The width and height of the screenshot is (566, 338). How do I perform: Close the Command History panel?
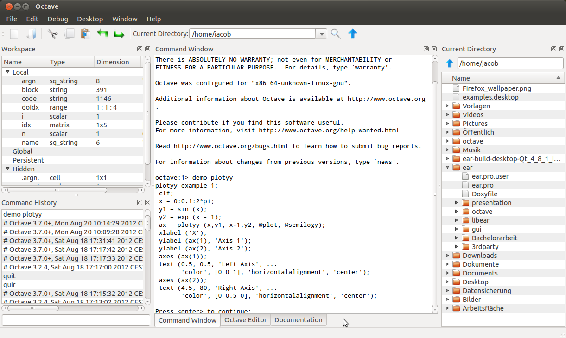coord(147,203)
